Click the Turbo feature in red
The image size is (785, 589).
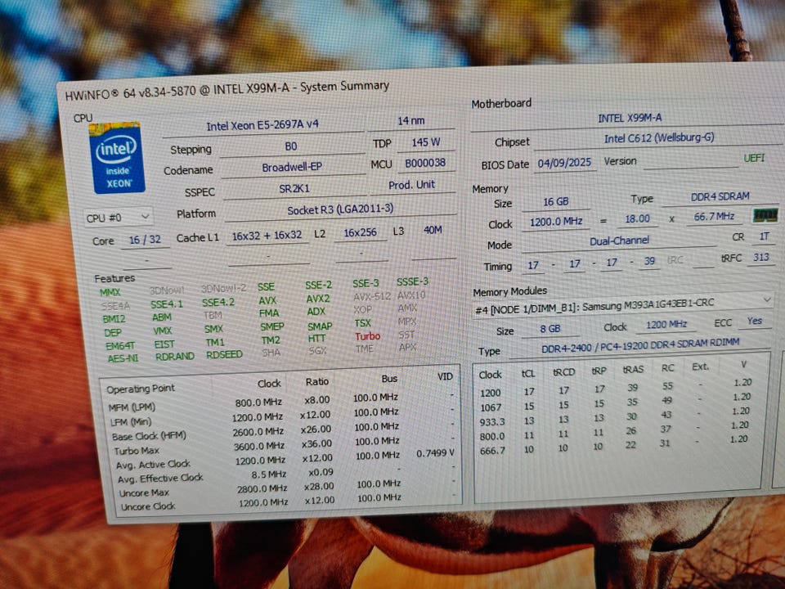click(367, 336)
